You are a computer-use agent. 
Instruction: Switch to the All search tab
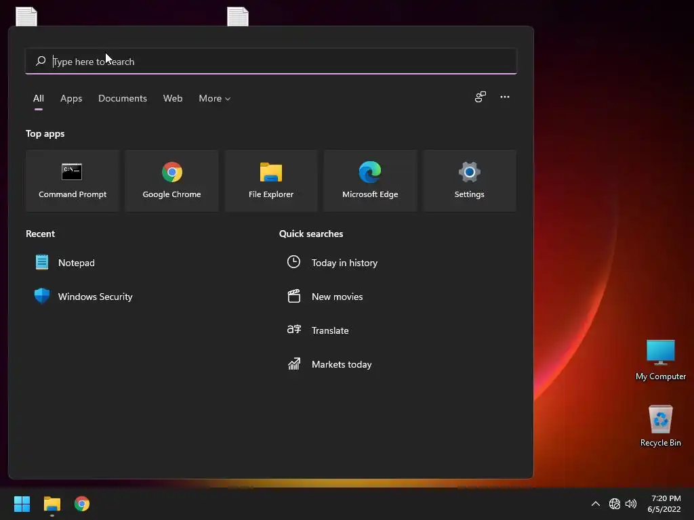pos(39,98)
